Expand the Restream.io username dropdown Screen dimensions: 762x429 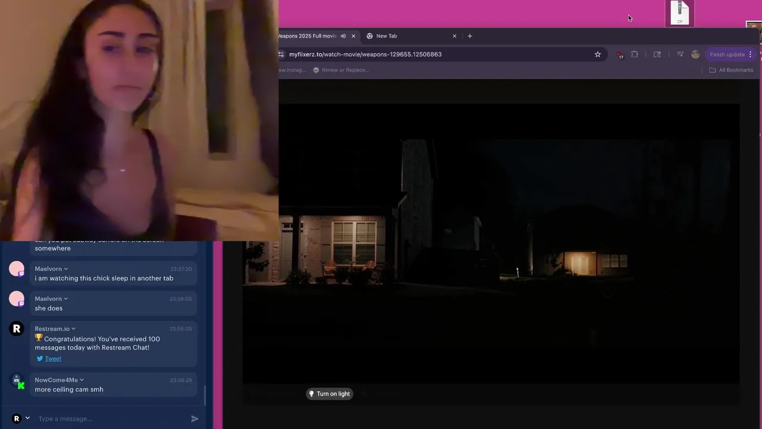pos(73,329)
